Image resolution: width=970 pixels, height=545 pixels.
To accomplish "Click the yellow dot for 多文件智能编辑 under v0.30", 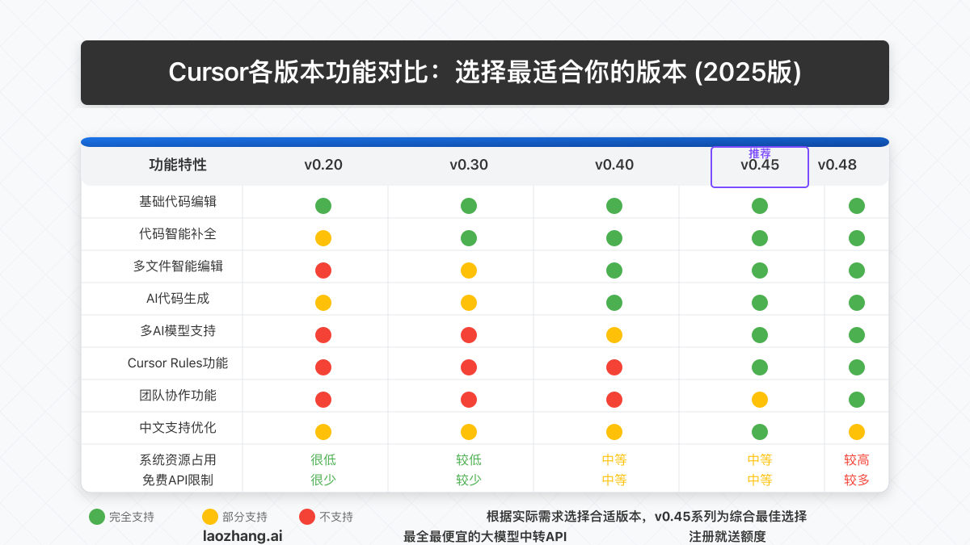I will pos(469,270).
